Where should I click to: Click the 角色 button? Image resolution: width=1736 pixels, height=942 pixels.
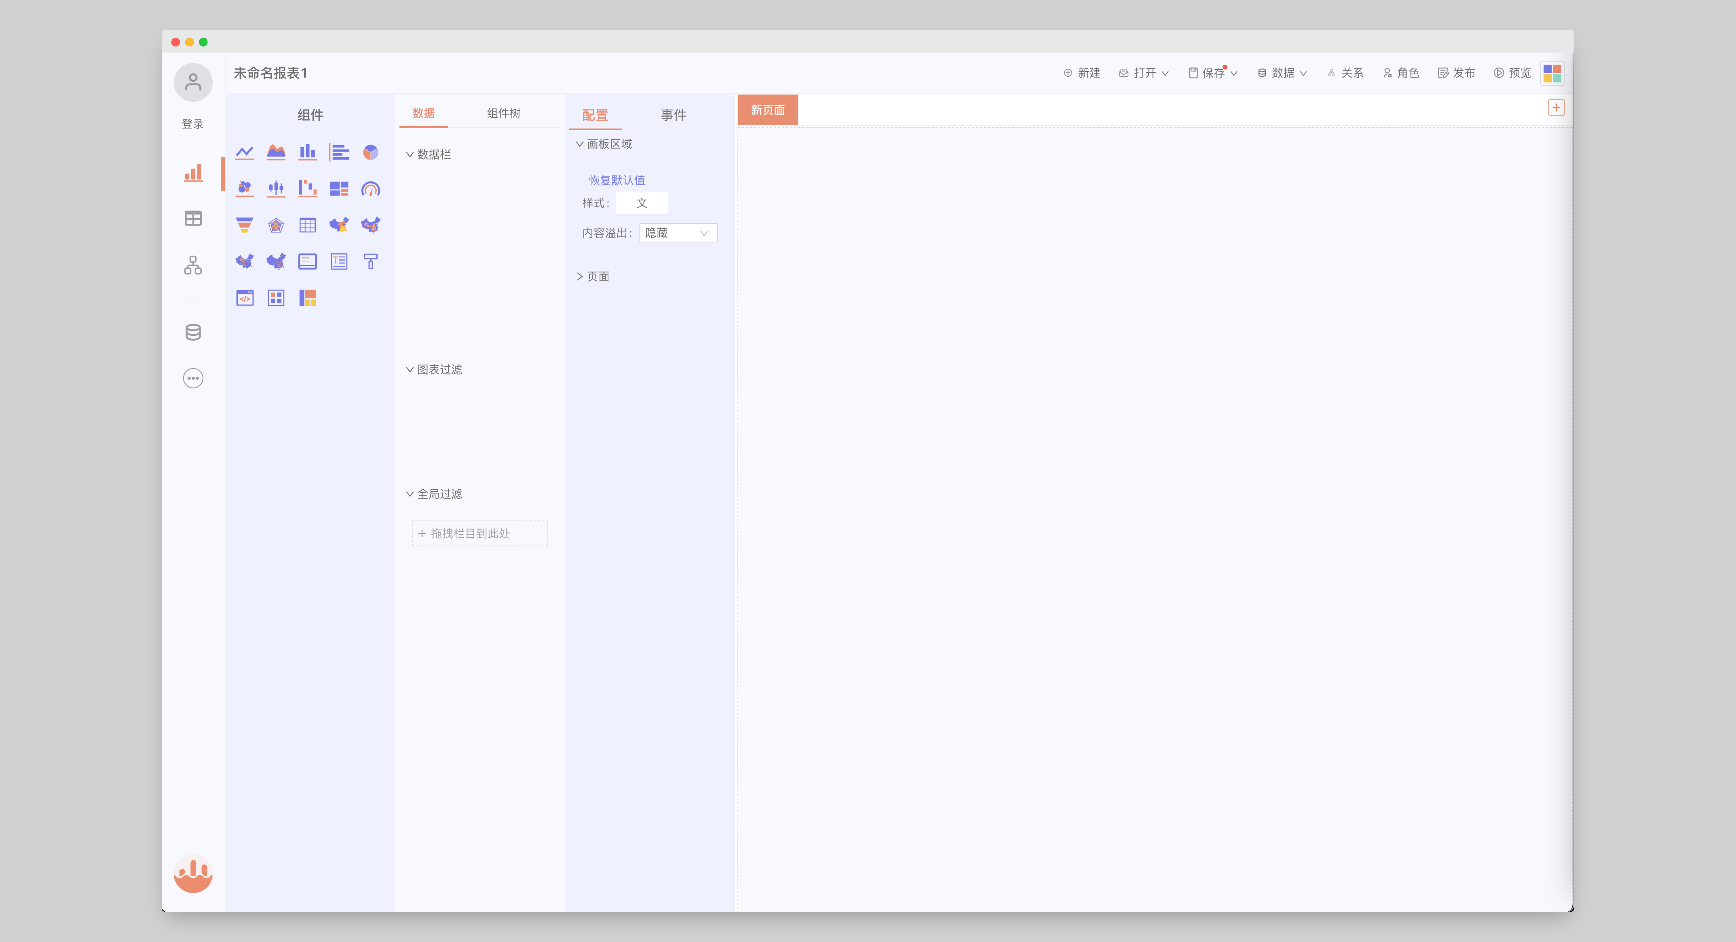pyautogui.click(x=1401, y=73)
